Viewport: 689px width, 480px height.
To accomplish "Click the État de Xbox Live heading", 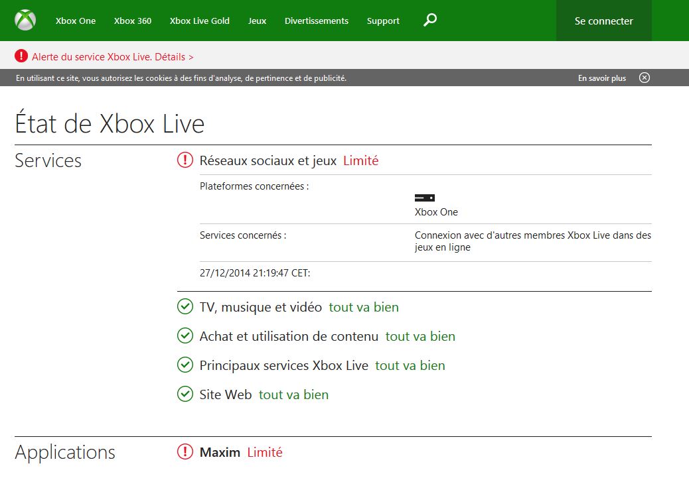I will pos(110,123).
